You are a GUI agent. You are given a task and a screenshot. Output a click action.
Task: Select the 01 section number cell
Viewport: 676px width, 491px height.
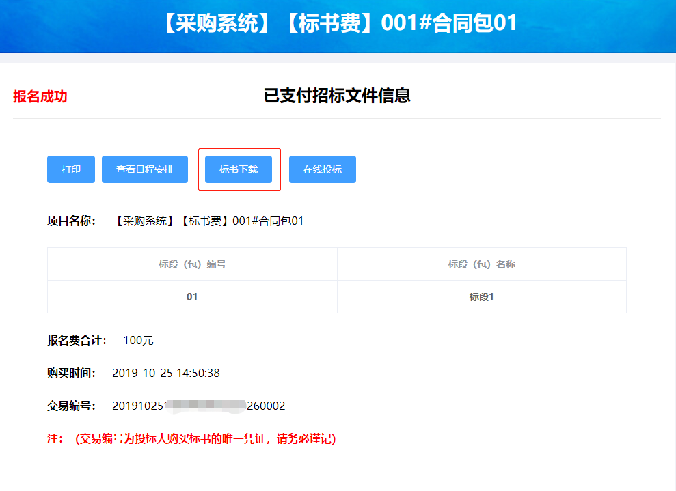tap(192, 297)
